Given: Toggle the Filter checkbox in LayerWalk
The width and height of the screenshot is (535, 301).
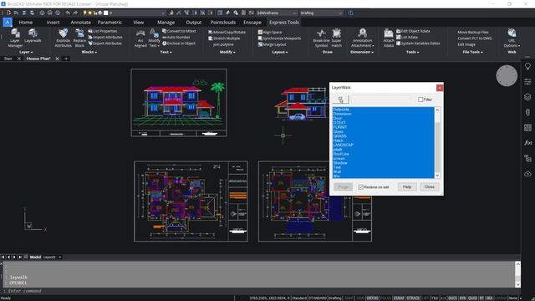Looking at the screenshot, I should coord(420,99).
